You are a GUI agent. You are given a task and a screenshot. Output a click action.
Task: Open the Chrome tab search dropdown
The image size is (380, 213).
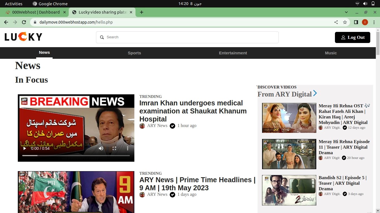point(346,12)
